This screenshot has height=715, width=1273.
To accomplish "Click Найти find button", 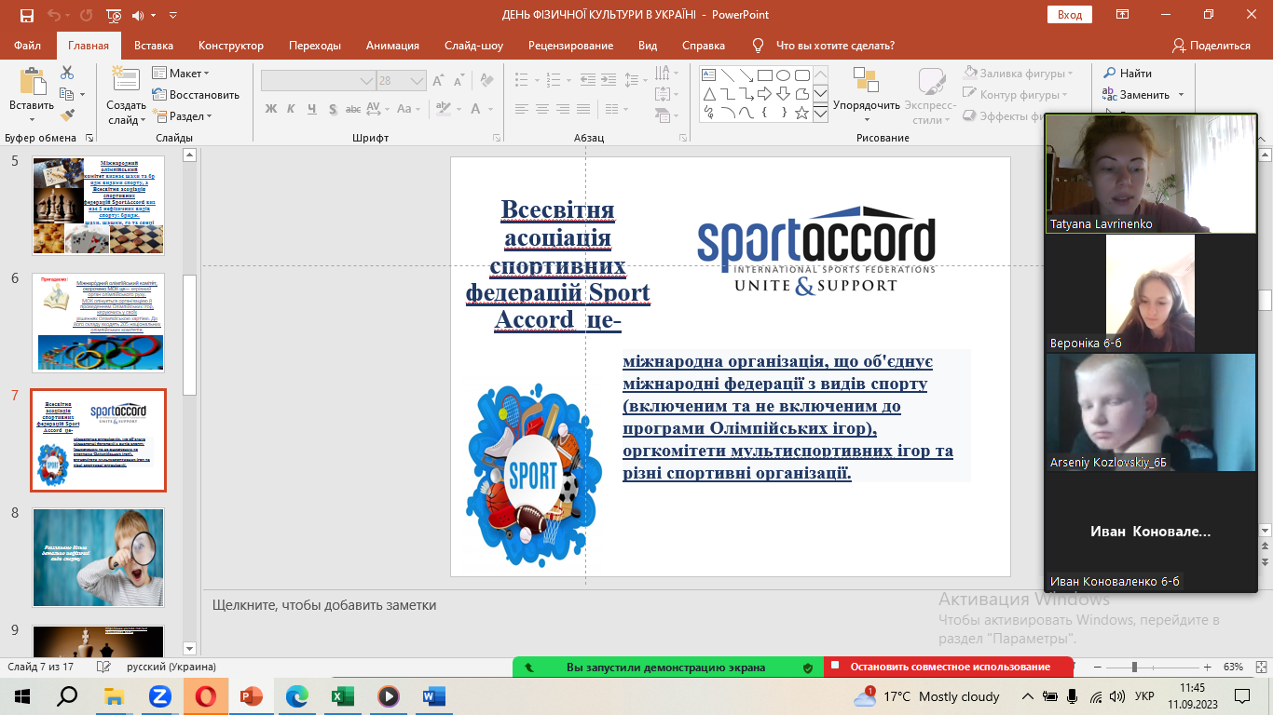I will pyautogui.click(x=1129, y=73).
